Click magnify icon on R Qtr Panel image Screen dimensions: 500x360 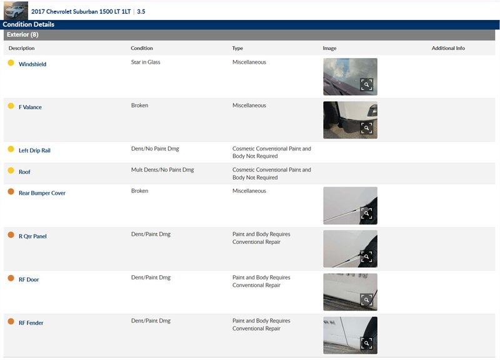tap(366, 256)
